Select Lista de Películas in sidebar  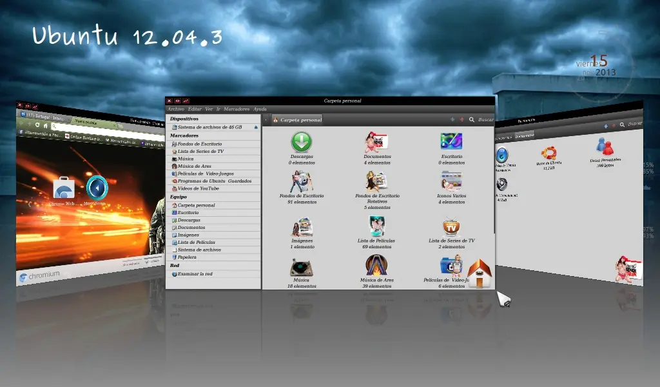click(x=213, y=242)
